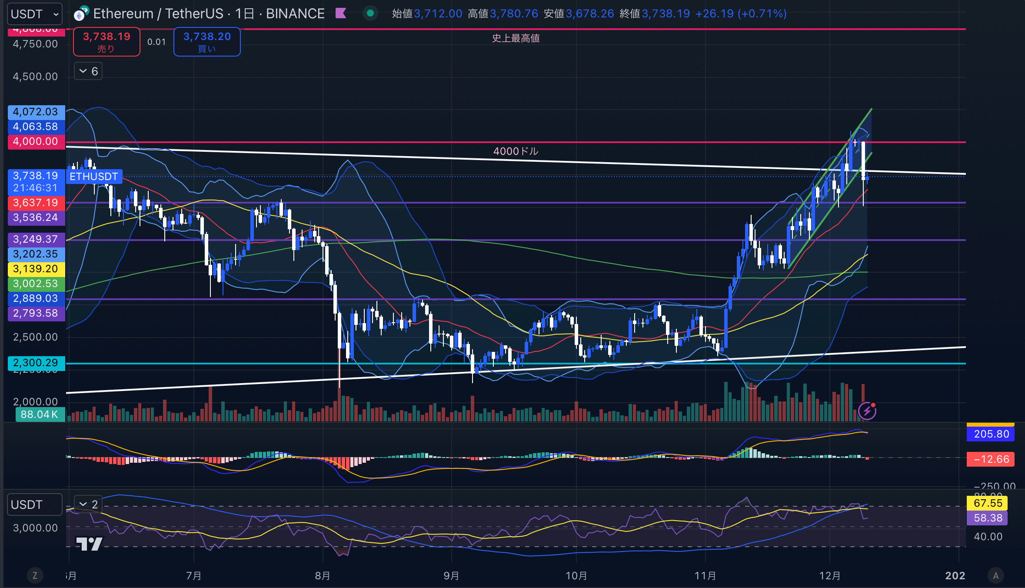Click the yellow 3,139.20 axis label
This screenshot has height=588, width=1025.
pos(36,269)
